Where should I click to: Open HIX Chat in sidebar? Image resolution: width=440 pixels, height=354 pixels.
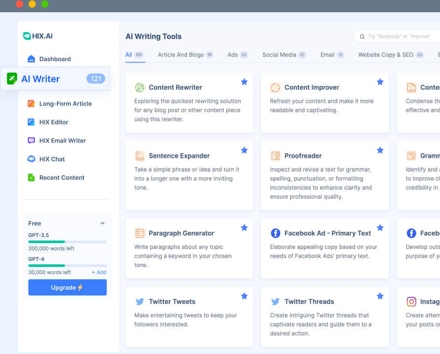tap(52, 159)
